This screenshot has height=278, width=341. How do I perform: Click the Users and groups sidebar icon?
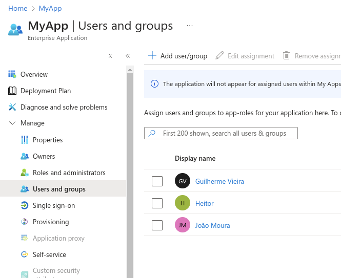[x=25, y=189]
